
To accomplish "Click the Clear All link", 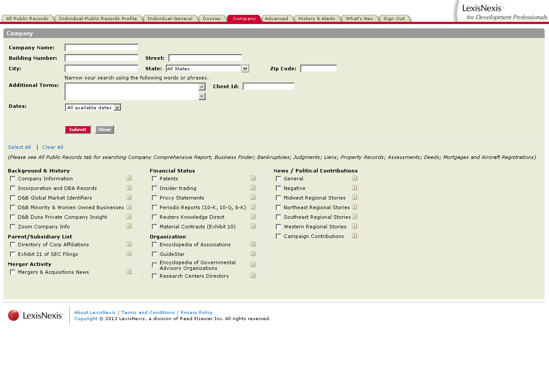I will click(53, 147).
